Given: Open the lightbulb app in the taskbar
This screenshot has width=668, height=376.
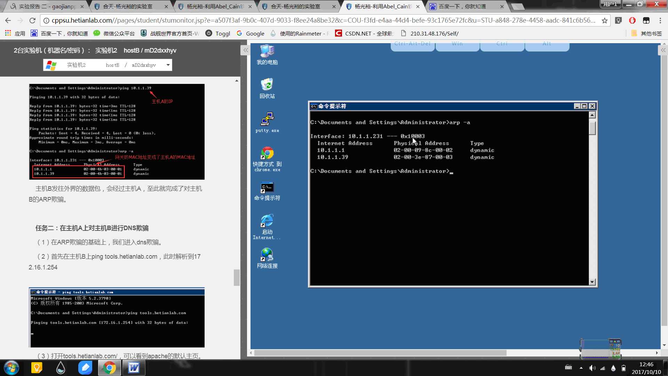Looking at the screenshot, I should pos(37,368).
